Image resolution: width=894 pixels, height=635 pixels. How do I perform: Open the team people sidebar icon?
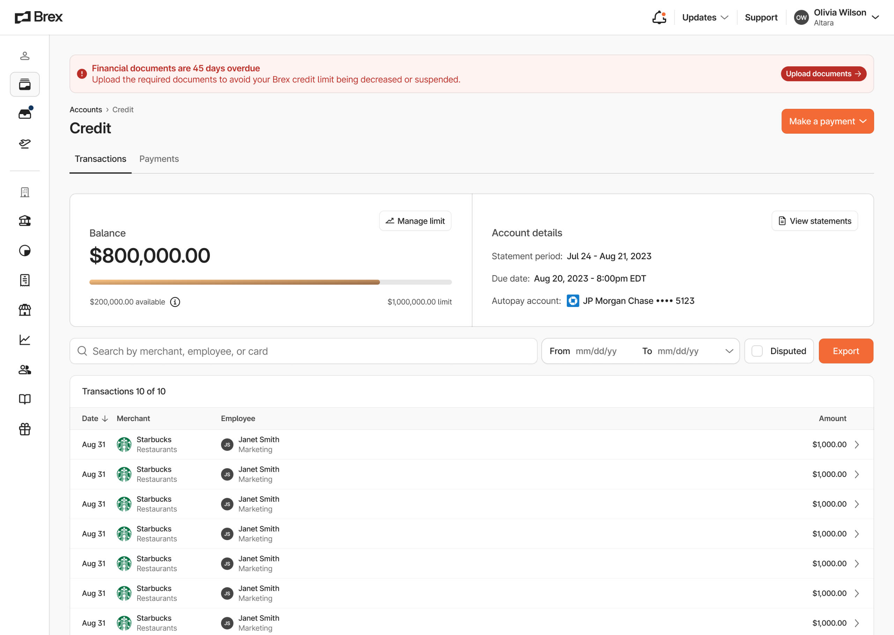point(25,369)
